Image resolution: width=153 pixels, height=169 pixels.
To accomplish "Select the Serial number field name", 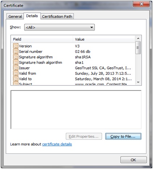I will (31, 52).
